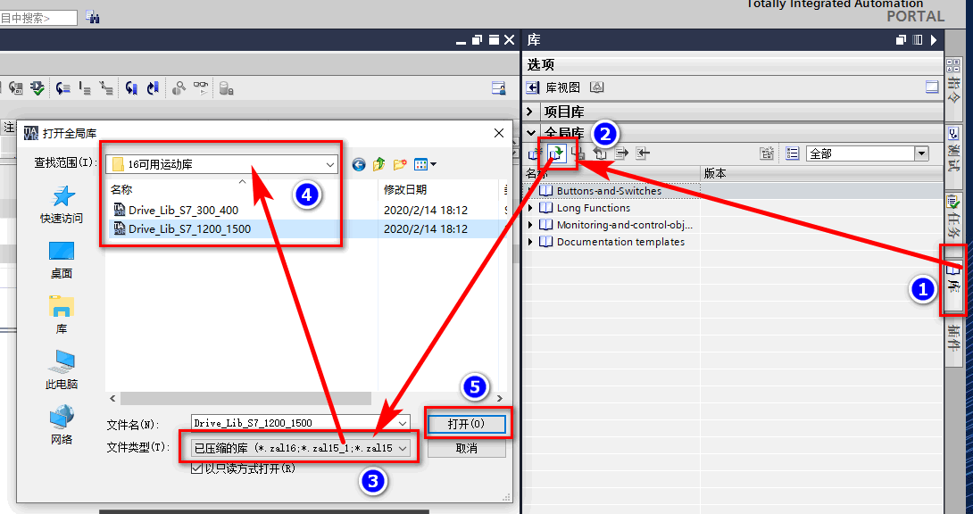Click the open global library icon

[x=557, y=153]
